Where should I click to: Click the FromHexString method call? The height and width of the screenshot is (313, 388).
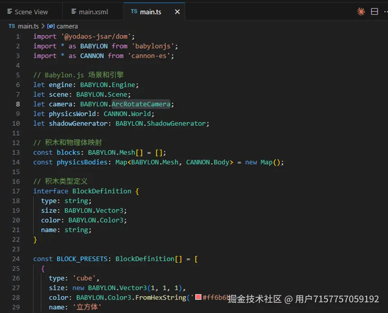tap(161, 297)
